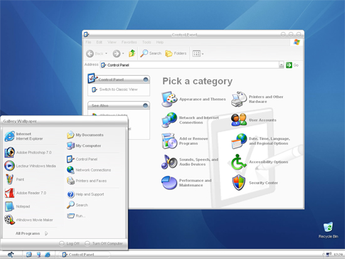Select Control Panel taskbar button
The width and height of the screenshot is (345, 259).
[x=85, y=255]
